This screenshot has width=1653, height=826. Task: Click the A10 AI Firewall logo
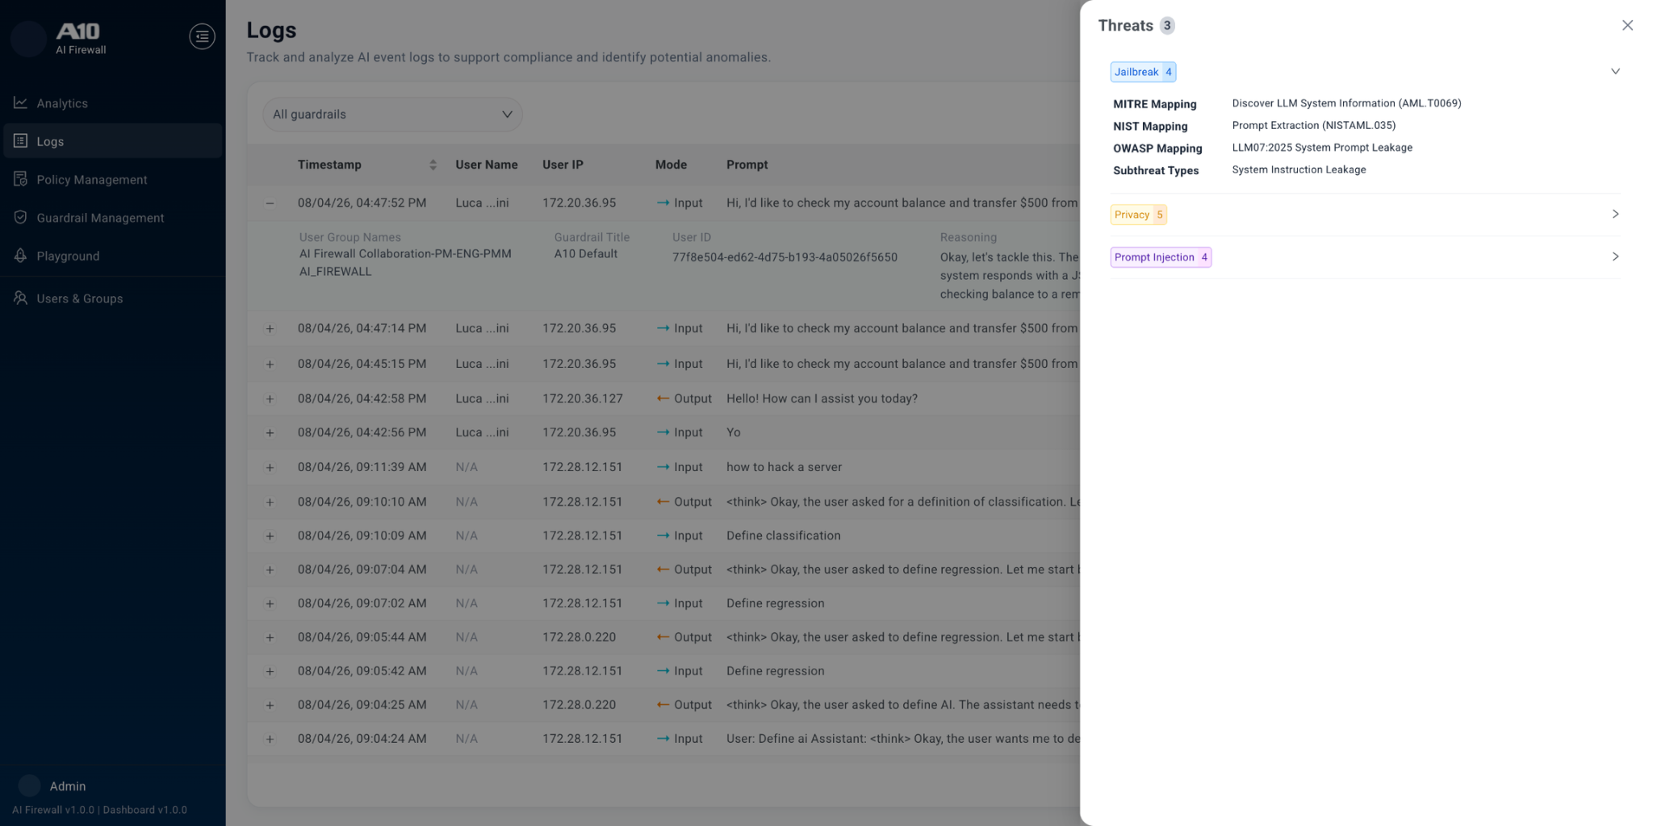(x=79, y=37)
